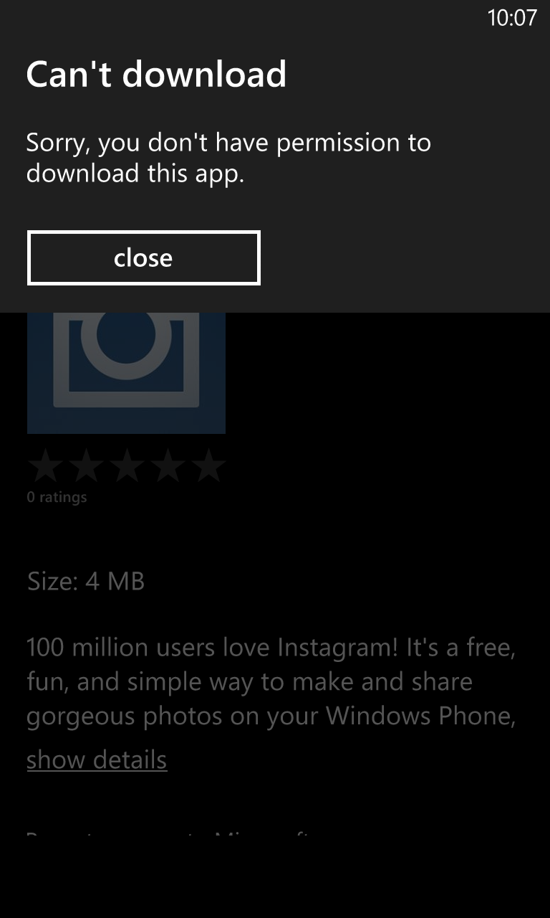The image size is (550, 918).
Task: Select the fourth rating star
Action: click(x=168, y=466)
